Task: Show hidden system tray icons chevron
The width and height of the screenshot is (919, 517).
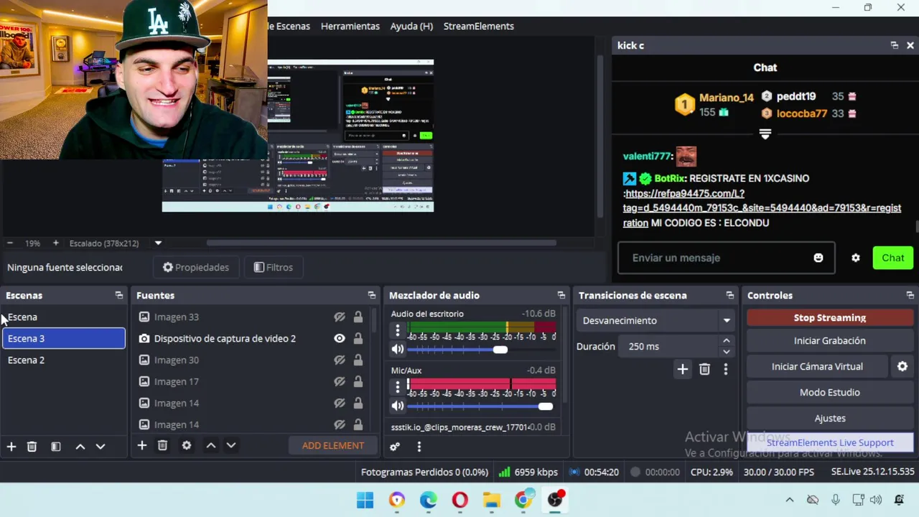Action: [790, 500]
